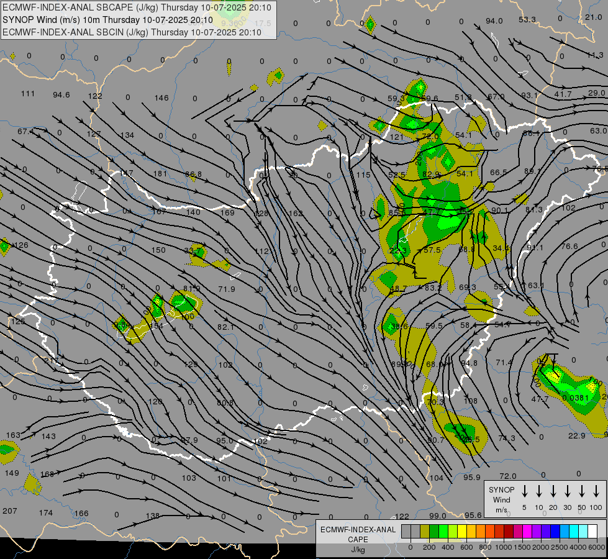Image resolution: width=608 pixels, height=559 pixels.
Task: Click the 800 tick label on CAPE scale
Action: coord(485,547)
